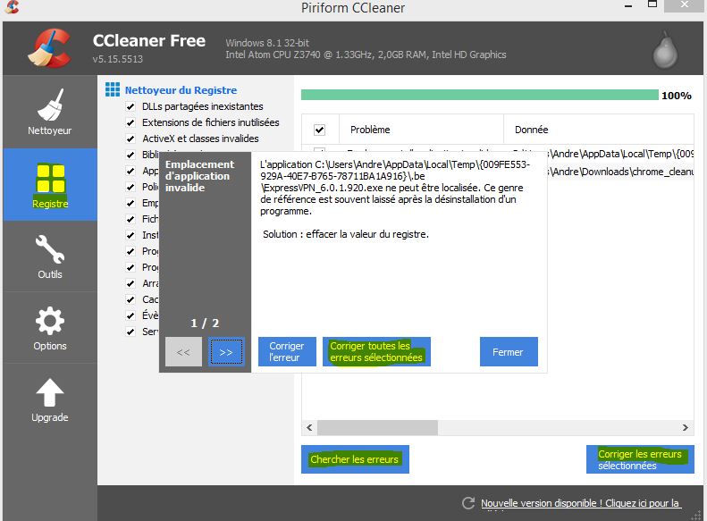This screenshot has width=707, height=521.
Task: Select the Registre sidebar icon
Action: click(x=50, y=183)
